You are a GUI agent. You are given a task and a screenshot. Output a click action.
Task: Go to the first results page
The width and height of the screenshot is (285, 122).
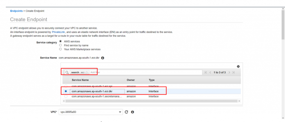point(206,72)
